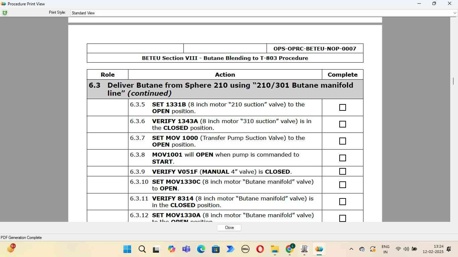Tick the checkbox for step 6.3.8
This screenshot has width=458, height=257.
coord(342,158)
